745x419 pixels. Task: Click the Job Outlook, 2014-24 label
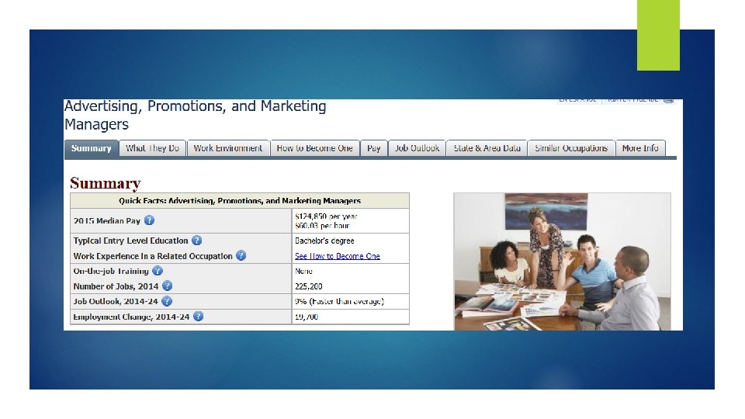point(116,301)
